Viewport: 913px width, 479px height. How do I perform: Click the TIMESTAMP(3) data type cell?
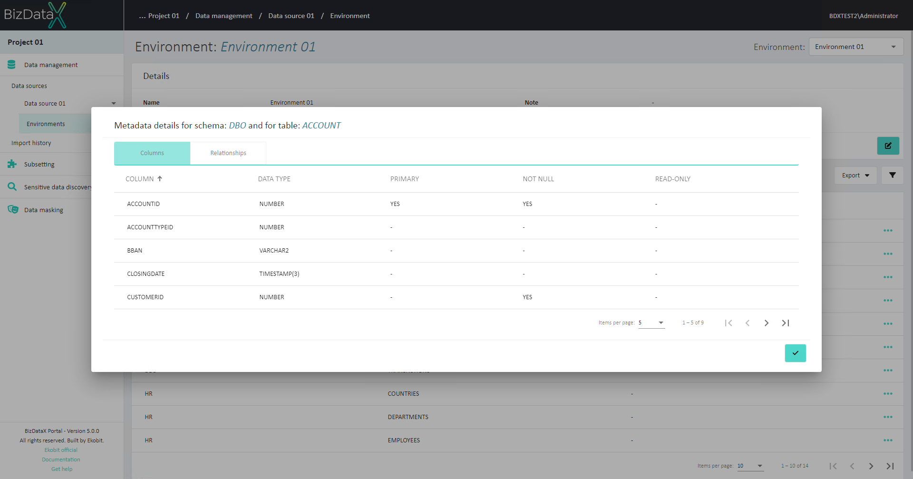tap(279, 274)
